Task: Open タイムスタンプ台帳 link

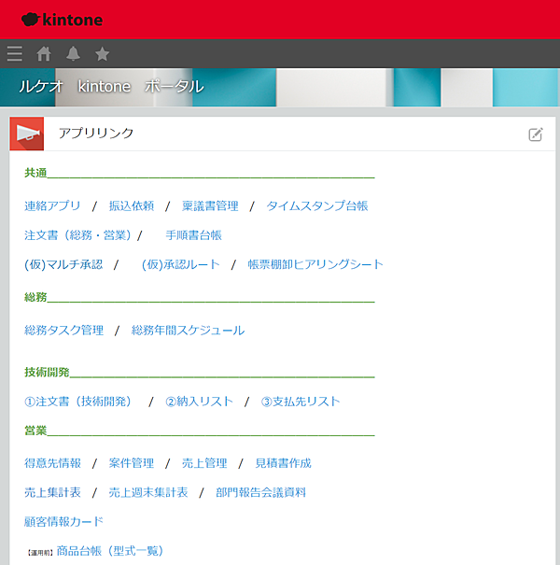Action: [x=317, y=205]
